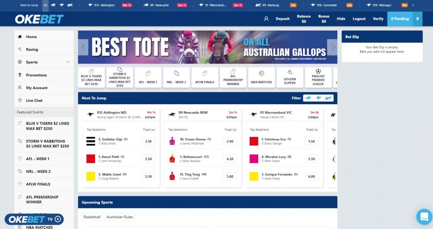This screenshot has width=433, height=229.
Task: Select Enrique Fernando odds 6.00
Action: point(312,176)
